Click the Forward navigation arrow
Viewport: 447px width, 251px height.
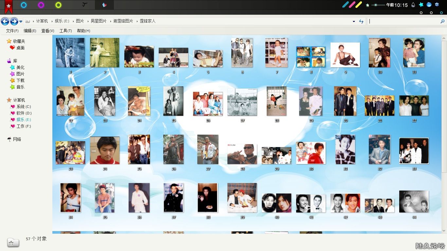[x=14, y=21]
